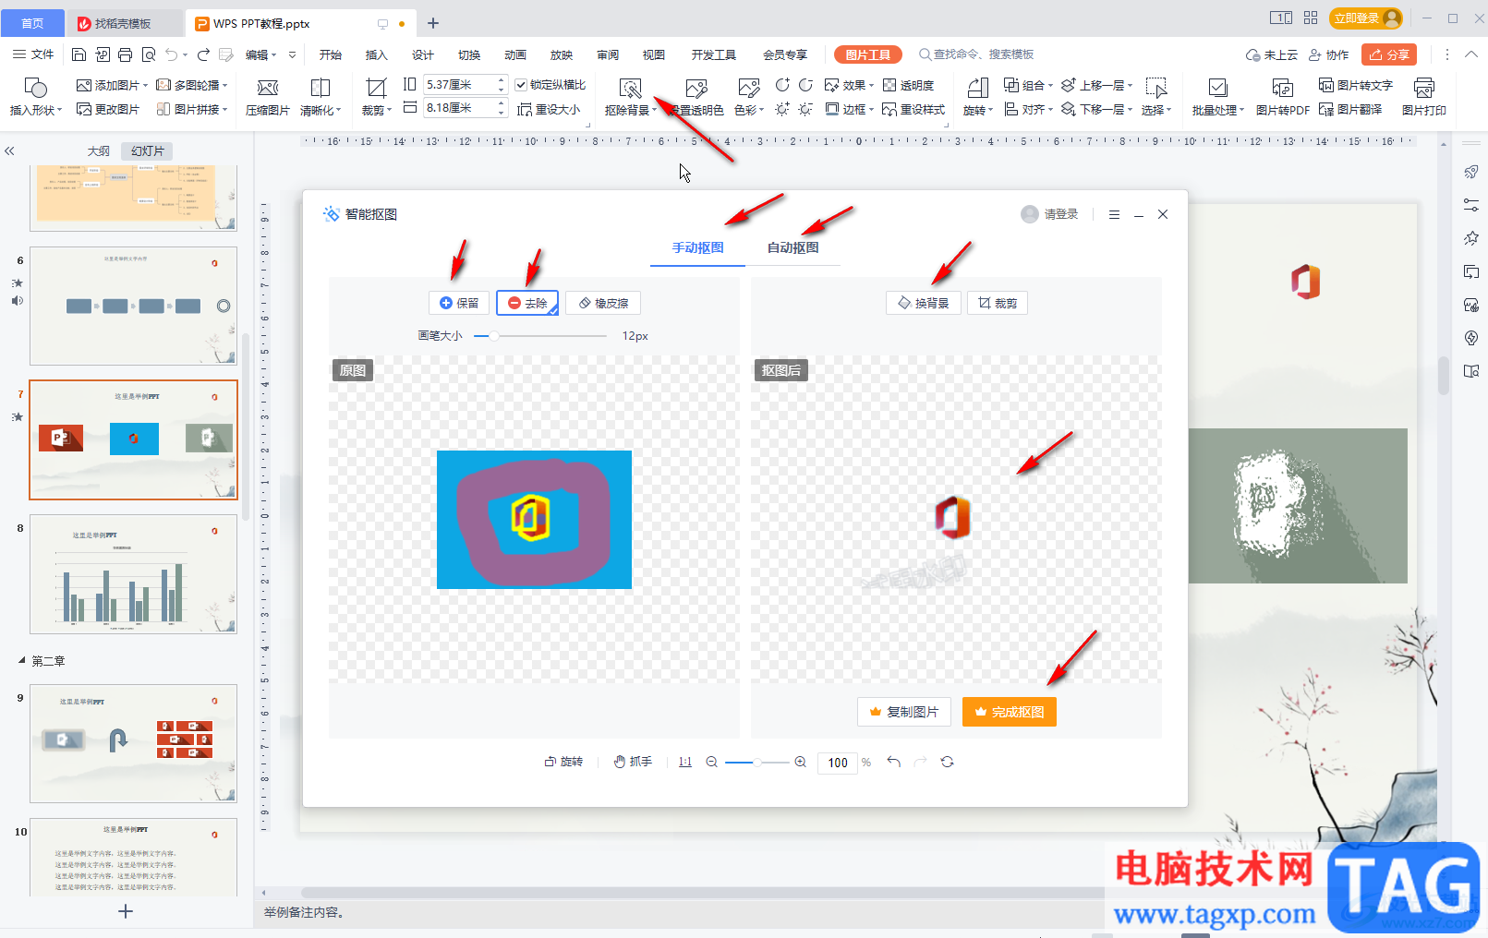The image size is (1488, 938).
Task: Click the 分享 share button
Action: tap(1389, 54)
